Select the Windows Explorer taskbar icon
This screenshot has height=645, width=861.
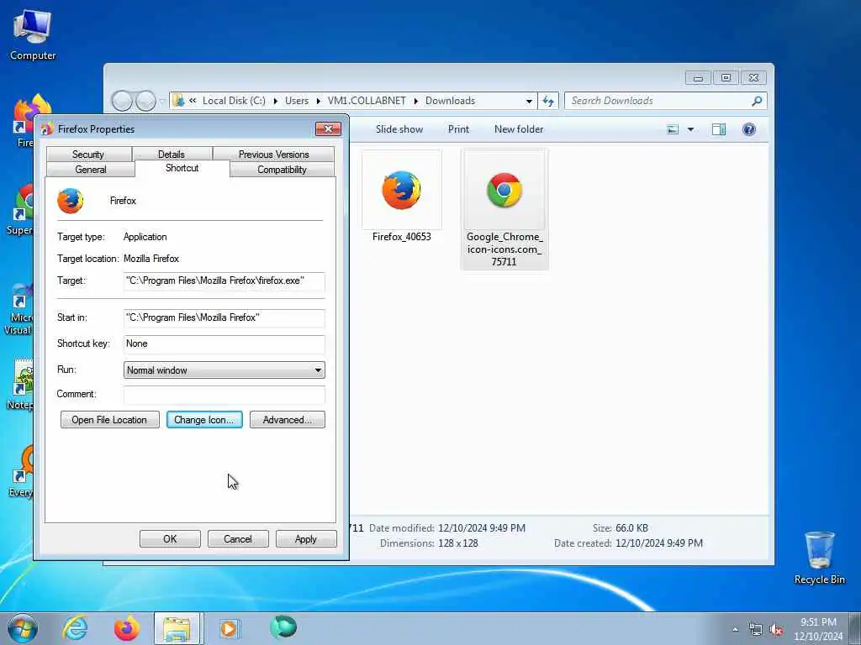177,628
